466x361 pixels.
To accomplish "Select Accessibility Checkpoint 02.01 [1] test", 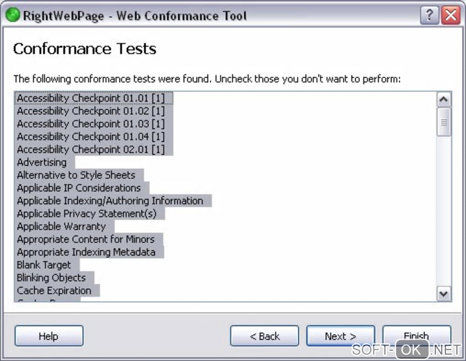I will coord(90,149).
